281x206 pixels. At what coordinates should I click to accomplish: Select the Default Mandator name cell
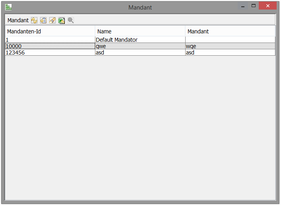tap(140, 40)
